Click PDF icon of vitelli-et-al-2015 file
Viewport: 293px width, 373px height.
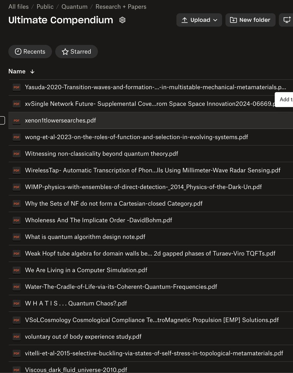coord(16,353)
